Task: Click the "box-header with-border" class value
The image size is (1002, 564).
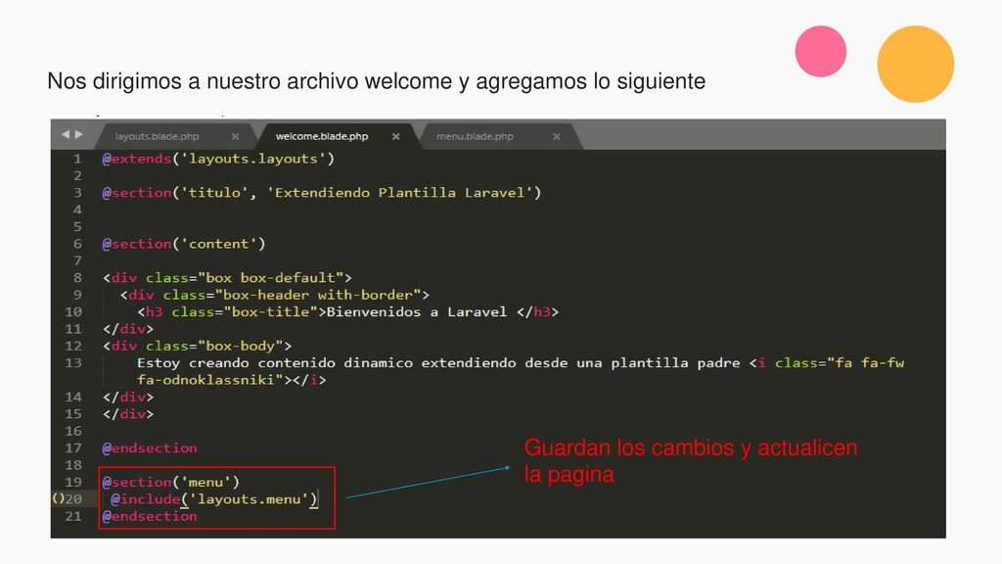Action: pyautogui.click(x=318, y=295)
